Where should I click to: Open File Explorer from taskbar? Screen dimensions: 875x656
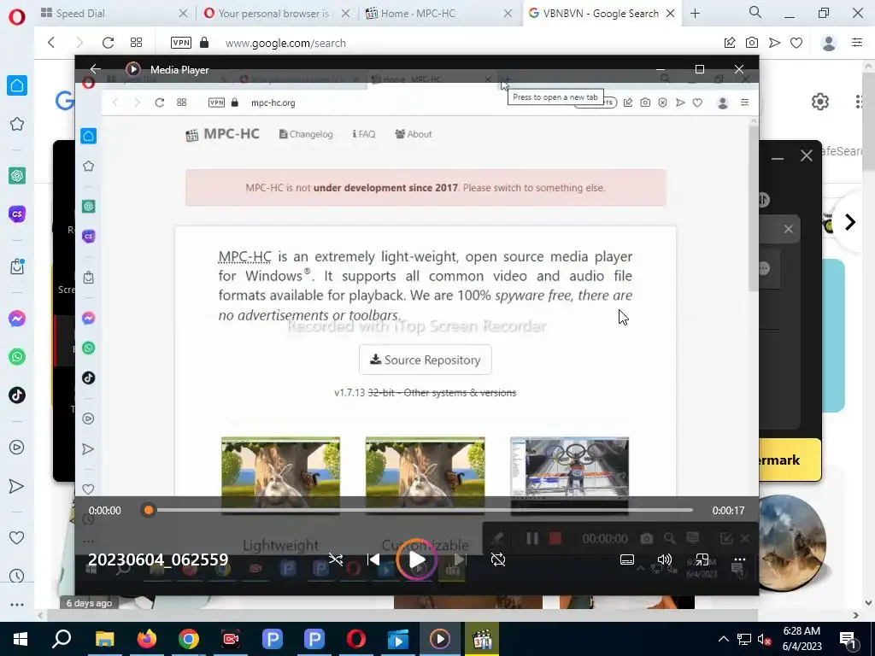pos(104,639)
